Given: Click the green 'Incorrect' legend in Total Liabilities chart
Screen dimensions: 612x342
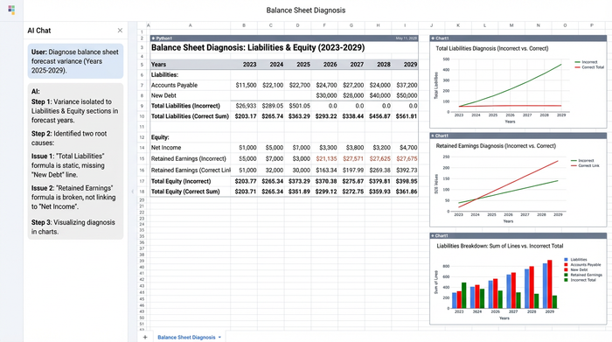Looking at the screenshot, I should [587, 62].
